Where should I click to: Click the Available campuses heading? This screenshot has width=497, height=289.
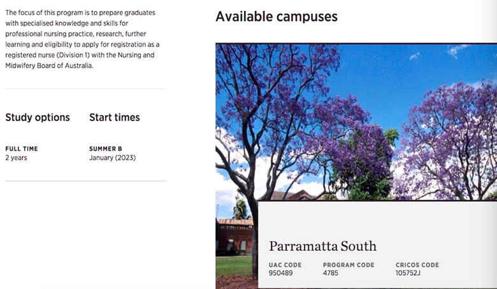(x=277, y=17)
